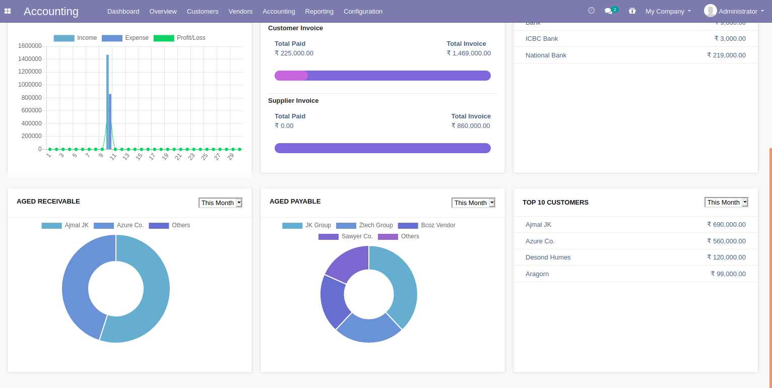This screenshot has width=772, height=388.
Task: Click National Bank account row
Action: pos(635,55)
